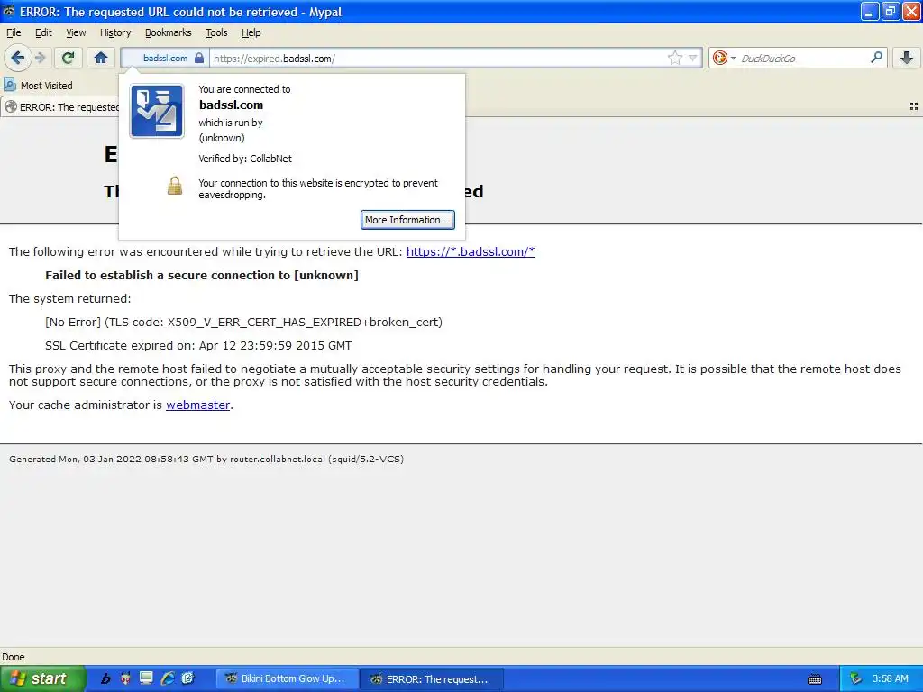
Task: Open the View menu
Action: click(76, 32)
